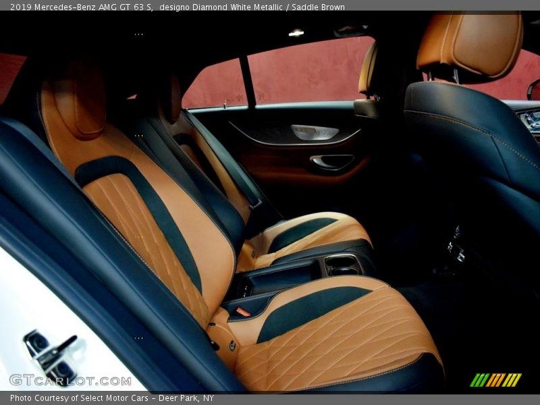Screen dimensions: 540x405
Task: Click the 'Deer Park, NY' location text
Action: (x=186, y=398)
